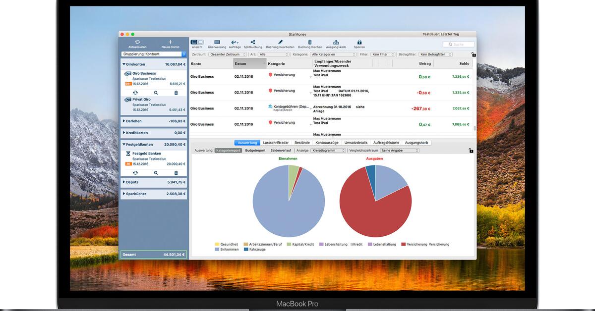Open the Kategorie: Alle Kategorien dropdown
This screenshot has width=595, height=311.
point(332,54)
